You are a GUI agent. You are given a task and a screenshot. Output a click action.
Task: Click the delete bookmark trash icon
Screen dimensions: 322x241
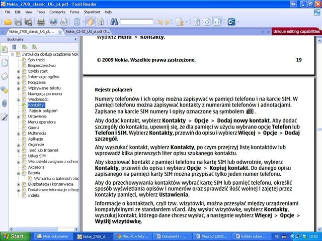click(14, 47)
